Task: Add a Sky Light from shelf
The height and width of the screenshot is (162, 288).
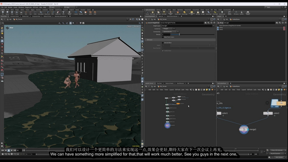Action: [198, 13]
